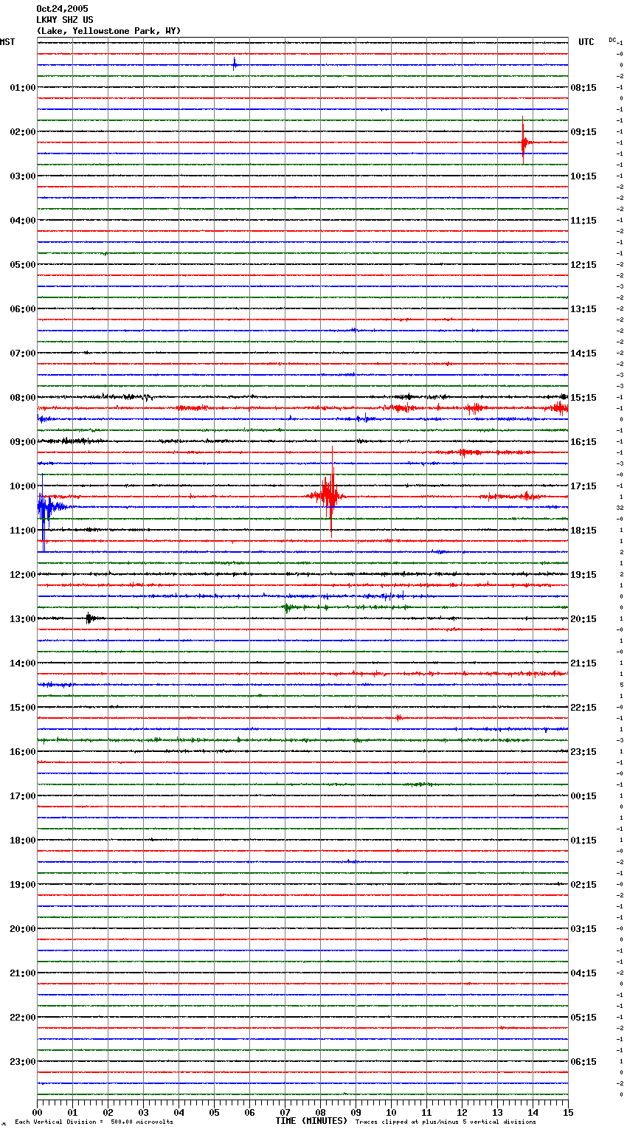Select the 03:00 MST hour label
This screenshot has width=627, height=1132.
point(23,176)
